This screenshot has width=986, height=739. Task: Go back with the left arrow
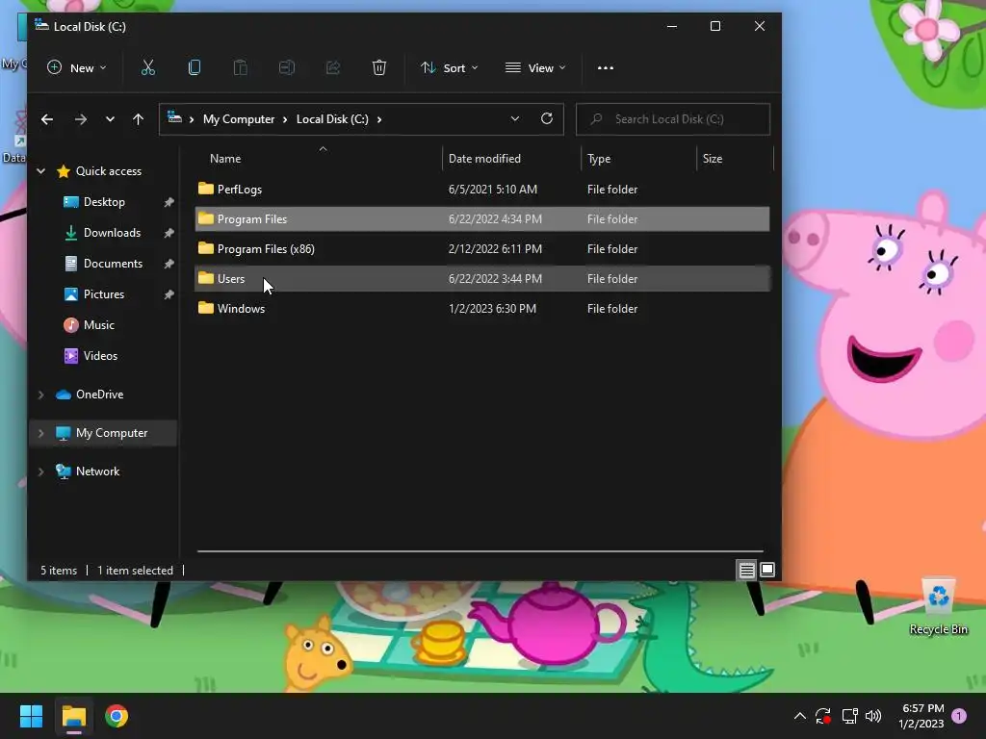point(47,119)
